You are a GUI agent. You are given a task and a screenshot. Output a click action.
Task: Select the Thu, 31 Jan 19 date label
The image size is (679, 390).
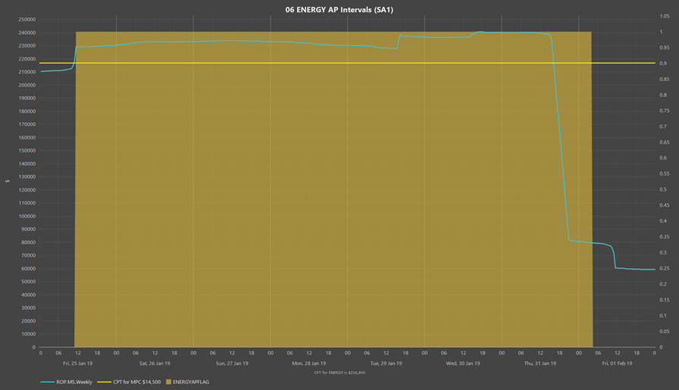(x=540, y=363)
